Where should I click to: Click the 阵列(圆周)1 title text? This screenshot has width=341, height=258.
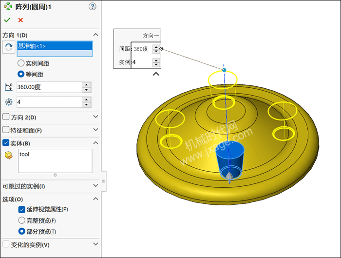(33, 7)
